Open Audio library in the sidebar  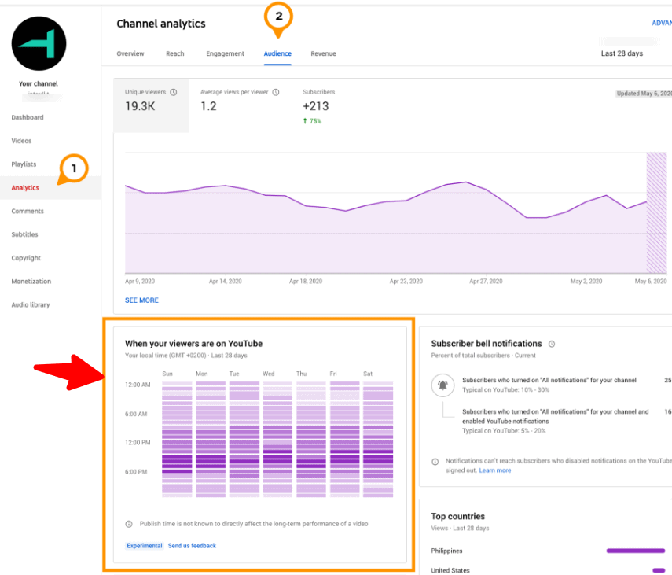click(x=30, y=304)
